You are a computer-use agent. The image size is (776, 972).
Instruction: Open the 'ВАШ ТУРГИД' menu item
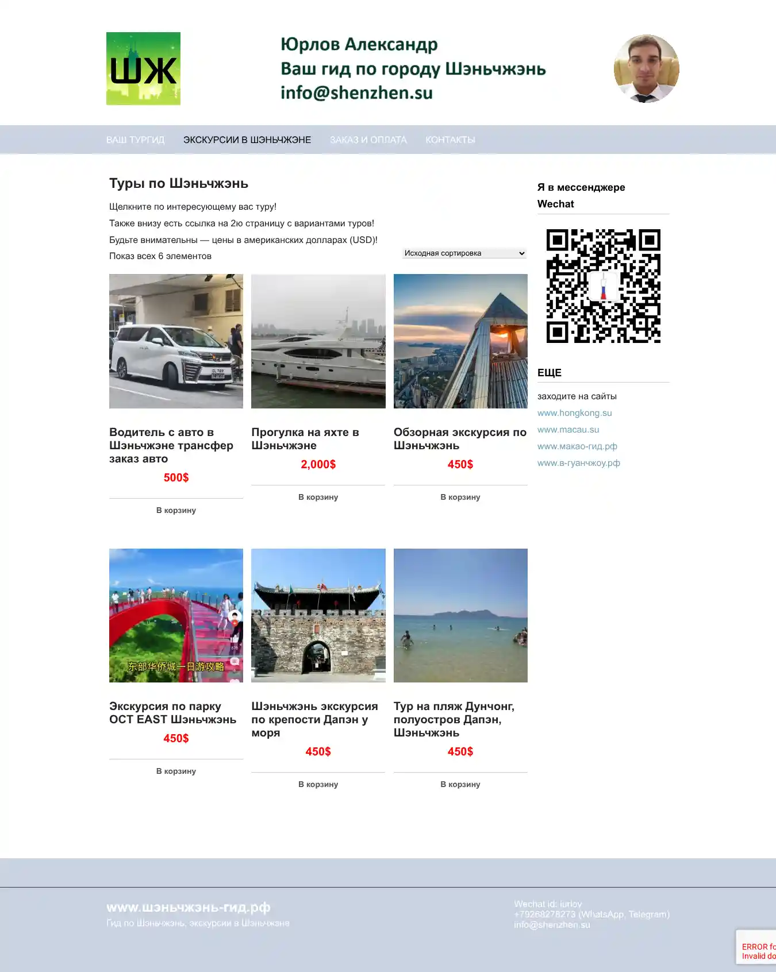tap(135, 140)
